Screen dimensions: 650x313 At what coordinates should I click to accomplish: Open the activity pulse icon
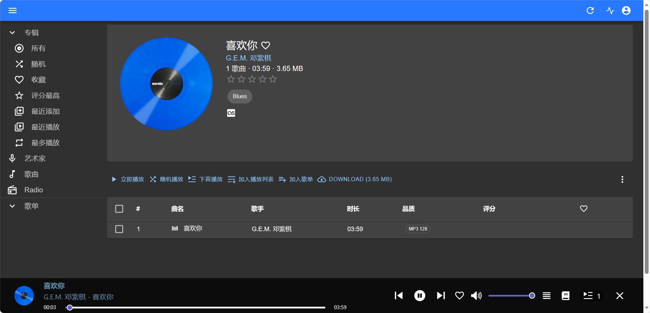(610, 10)
